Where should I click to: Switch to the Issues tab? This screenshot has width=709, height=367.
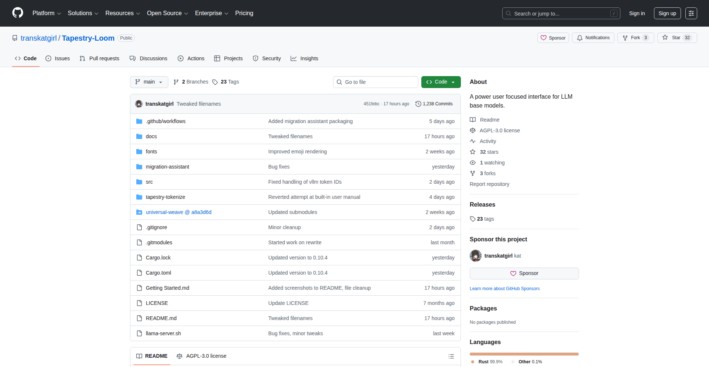coord(58,58)
